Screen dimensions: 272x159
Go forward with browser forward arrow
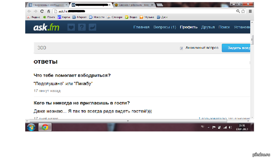tap(35, 11)
